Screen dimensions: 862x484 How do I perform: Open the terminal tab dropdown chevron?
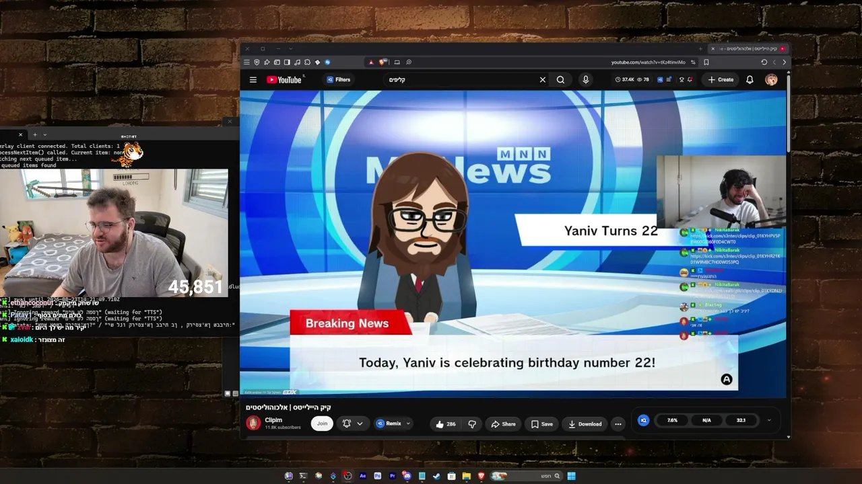[x=44, y=134]
